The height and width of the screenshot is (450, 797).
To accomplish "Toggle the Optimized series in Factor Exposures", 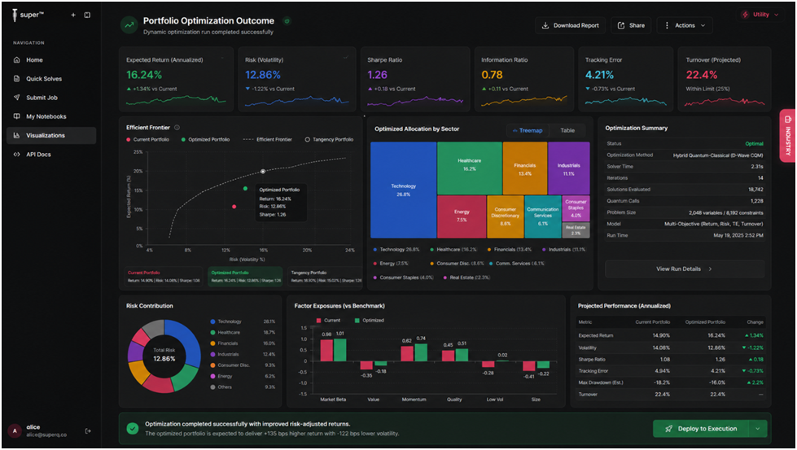I will tap(370, 321).
